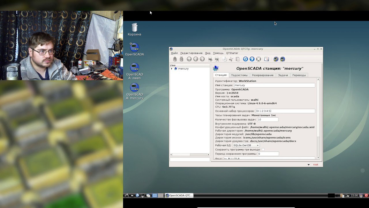Navigate forward with the right arrow icon
369x208 pixels.
click(202, 59)
